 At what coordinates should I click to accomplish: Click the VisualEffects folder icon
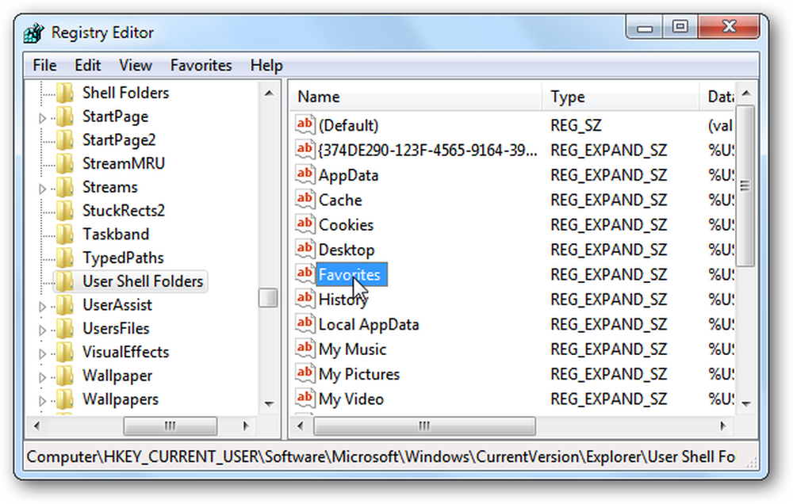point(65,353)
